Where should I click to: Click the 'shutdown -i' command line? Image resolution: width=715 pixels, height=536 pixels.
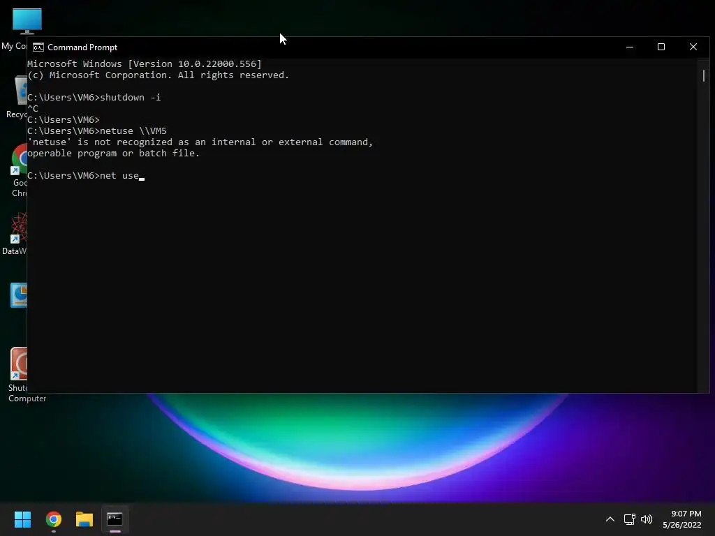[x=94, y=98]
